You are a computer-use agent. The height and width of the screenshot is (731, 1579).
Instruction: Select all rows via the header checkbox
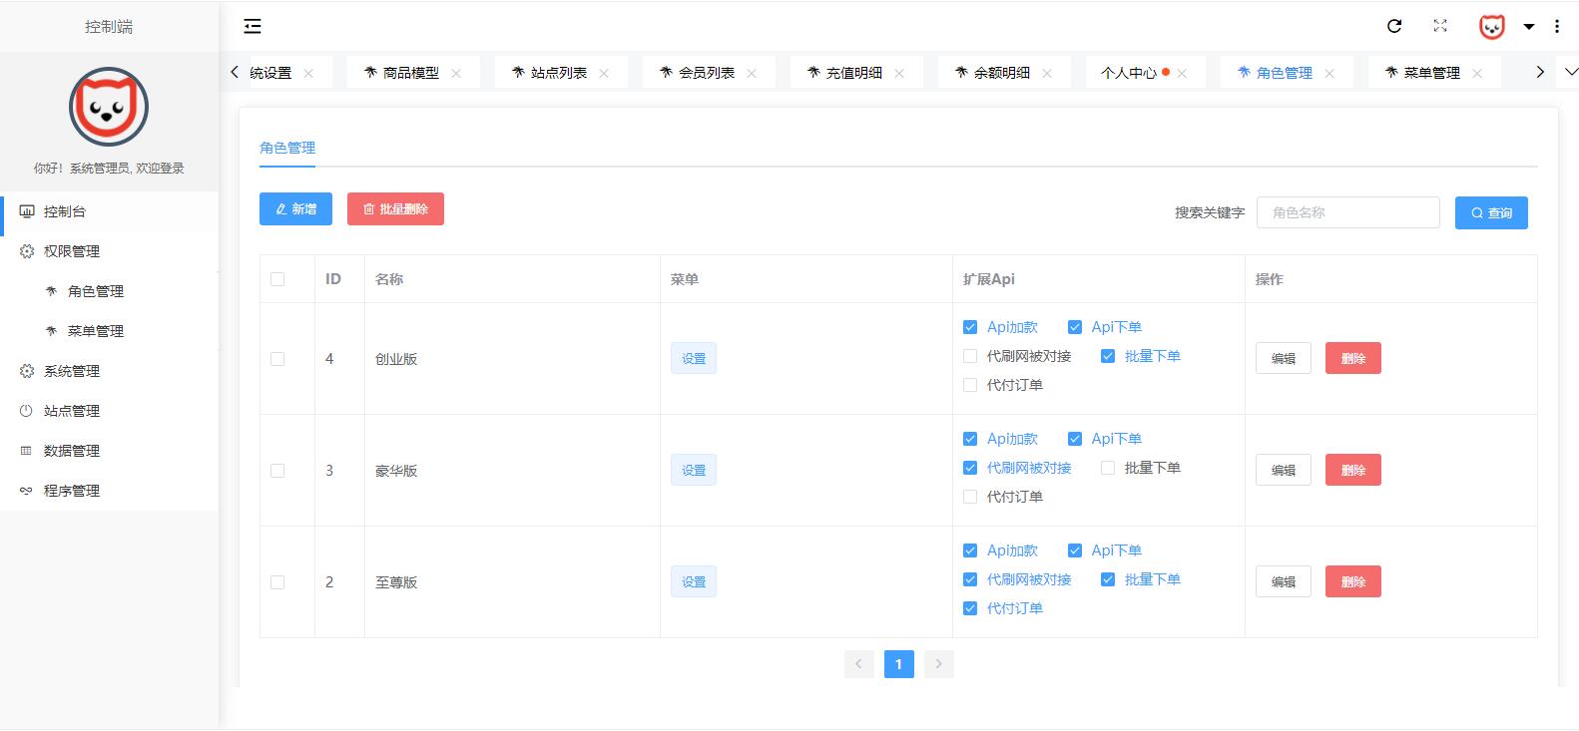(277, 279)
